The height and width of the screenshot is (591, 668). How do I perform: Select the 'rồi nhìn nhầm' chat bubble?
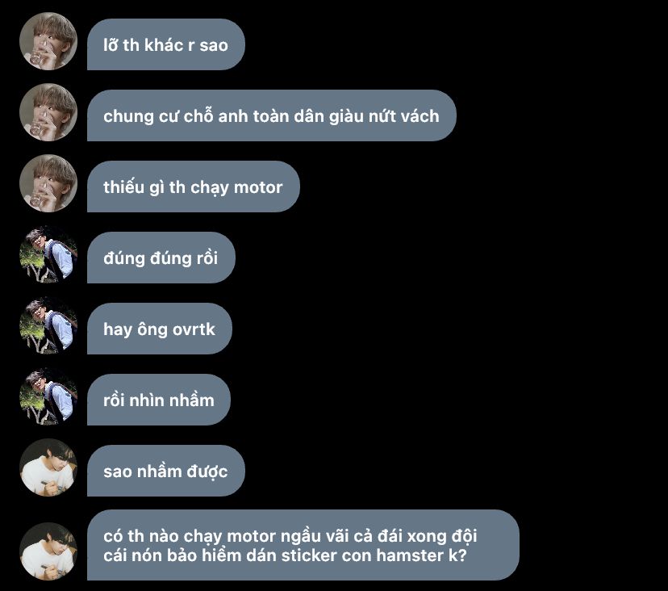click(x=159, y=400)
